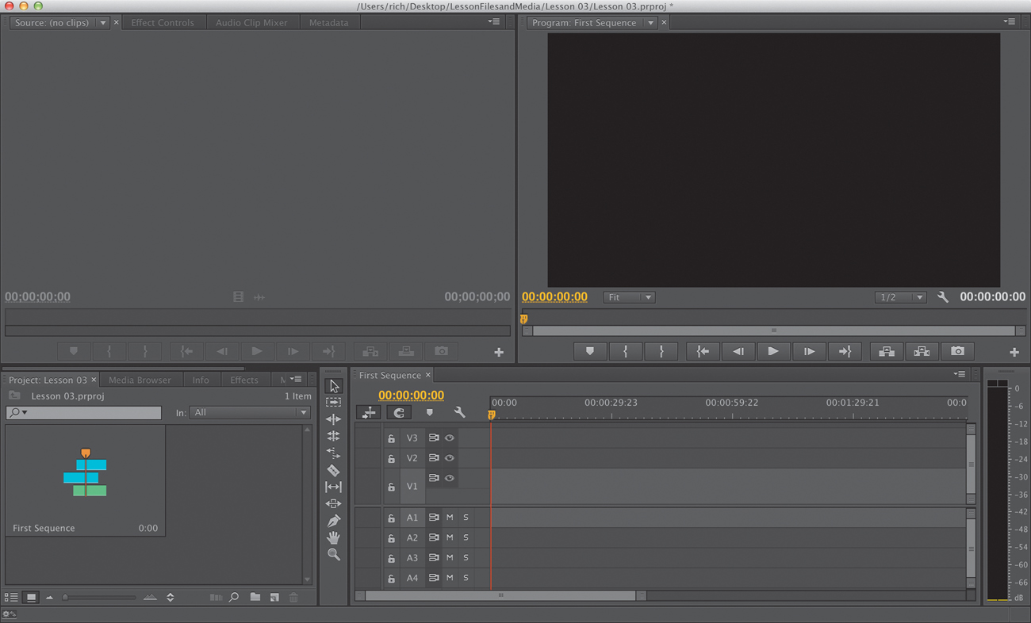Add a marker in the timeline

(x=430, y=412)
